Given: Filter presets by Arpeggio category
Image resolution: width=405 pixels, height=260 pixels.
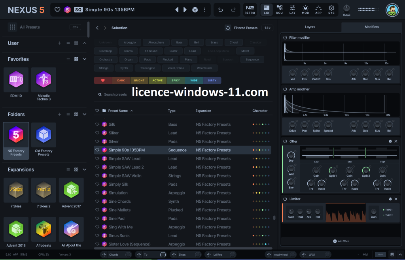Looking at the screenshot, I should pyautogui.click(x=130, y=42).
